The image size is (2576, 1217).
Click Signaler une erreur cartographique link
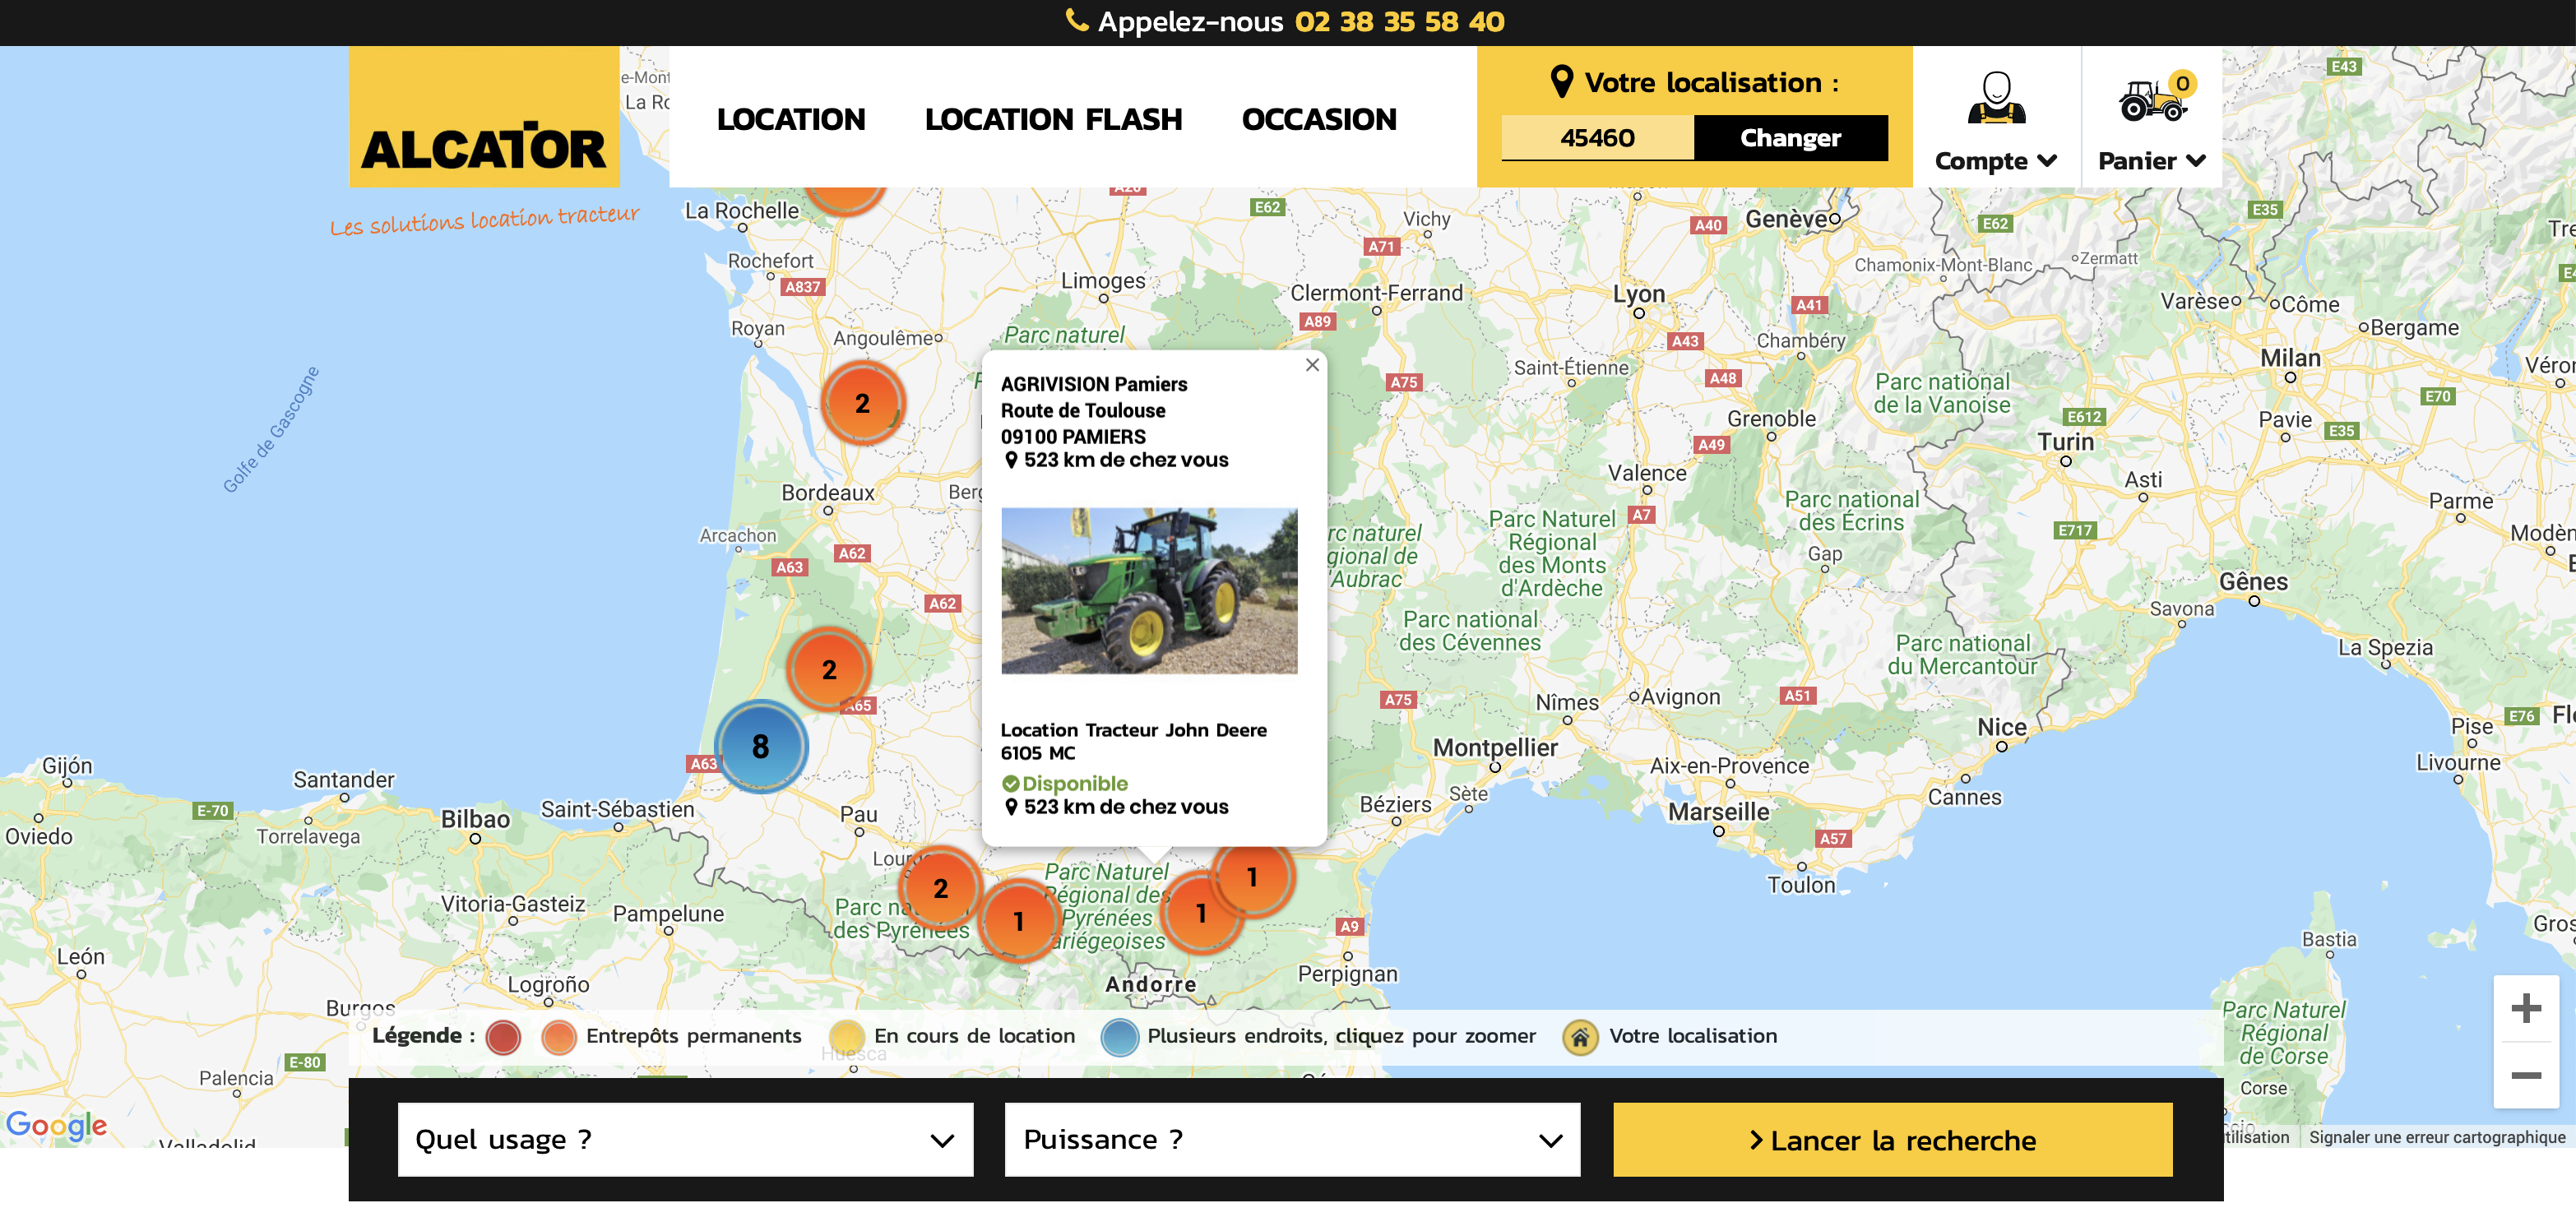coord(2436,1137)
